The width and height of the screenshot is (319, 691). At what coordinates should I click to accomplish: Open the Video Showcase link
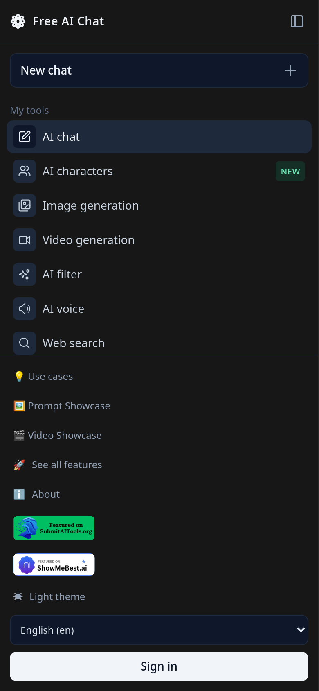pyautogui.click(x=58, y=436)
